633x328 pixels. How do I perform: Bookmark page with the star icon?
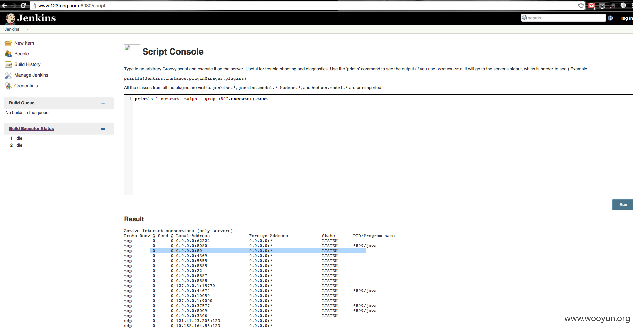click(x=581, y=6)
